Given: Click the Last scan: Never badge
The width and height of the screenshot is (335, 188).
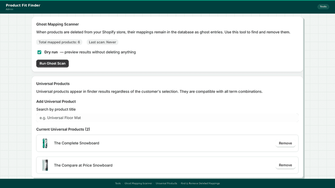Looking at the screenshot, I should tap(102, 42).
